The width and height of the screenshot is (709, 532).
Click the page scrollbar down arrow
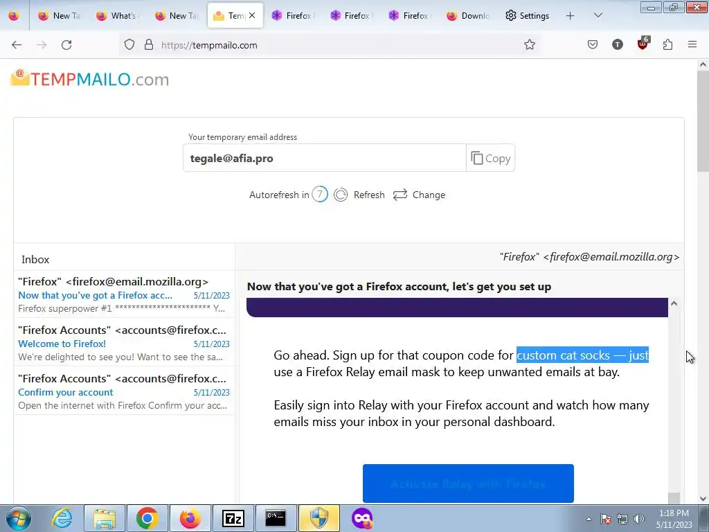tap(703, 499)
